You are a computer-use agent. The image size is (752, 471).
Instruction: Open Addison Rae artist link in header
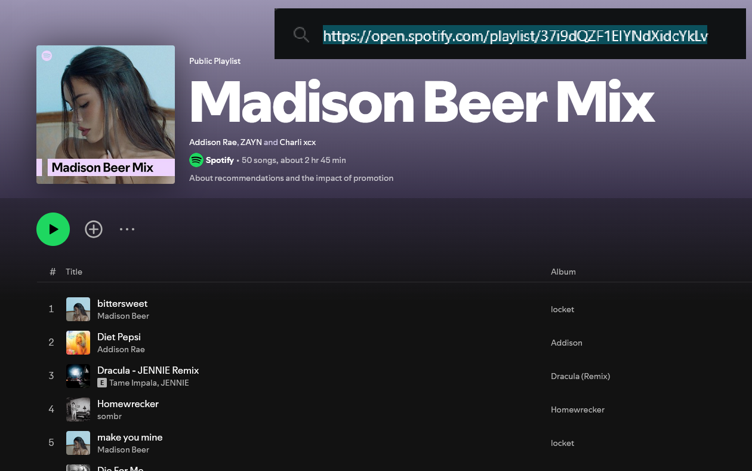pyautogui.click(x=213, y=142)
